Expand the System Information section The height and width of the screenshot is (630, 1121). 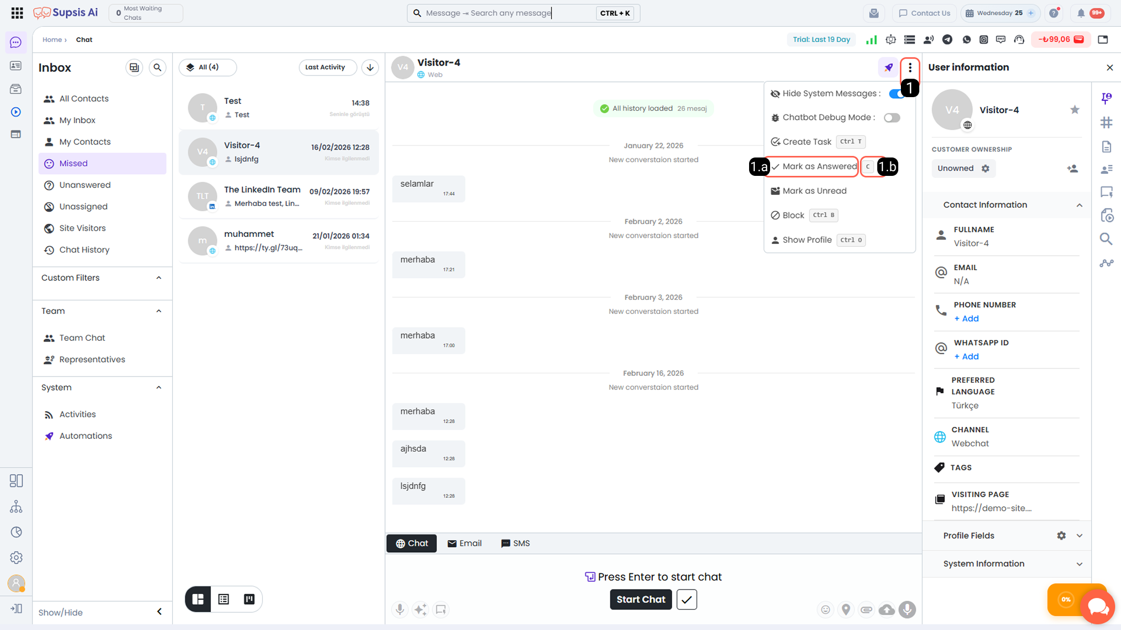(x=1080, y=564)
